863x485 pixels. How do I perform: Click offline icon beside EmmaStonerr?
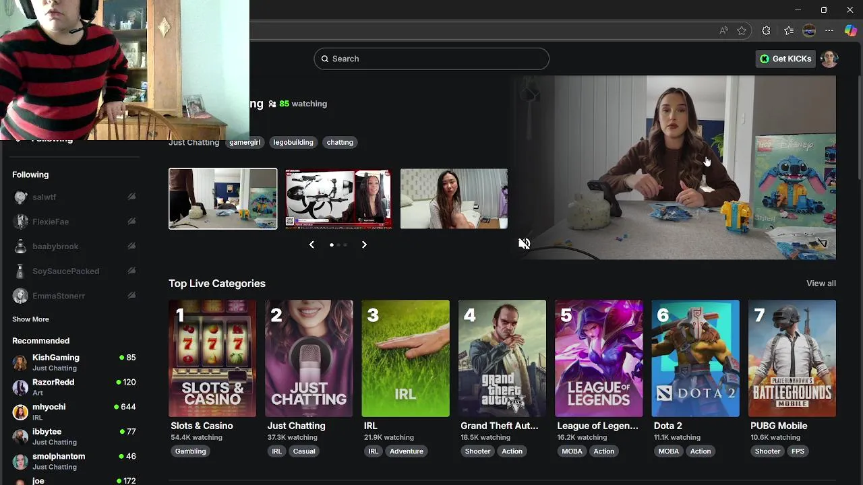131,295
